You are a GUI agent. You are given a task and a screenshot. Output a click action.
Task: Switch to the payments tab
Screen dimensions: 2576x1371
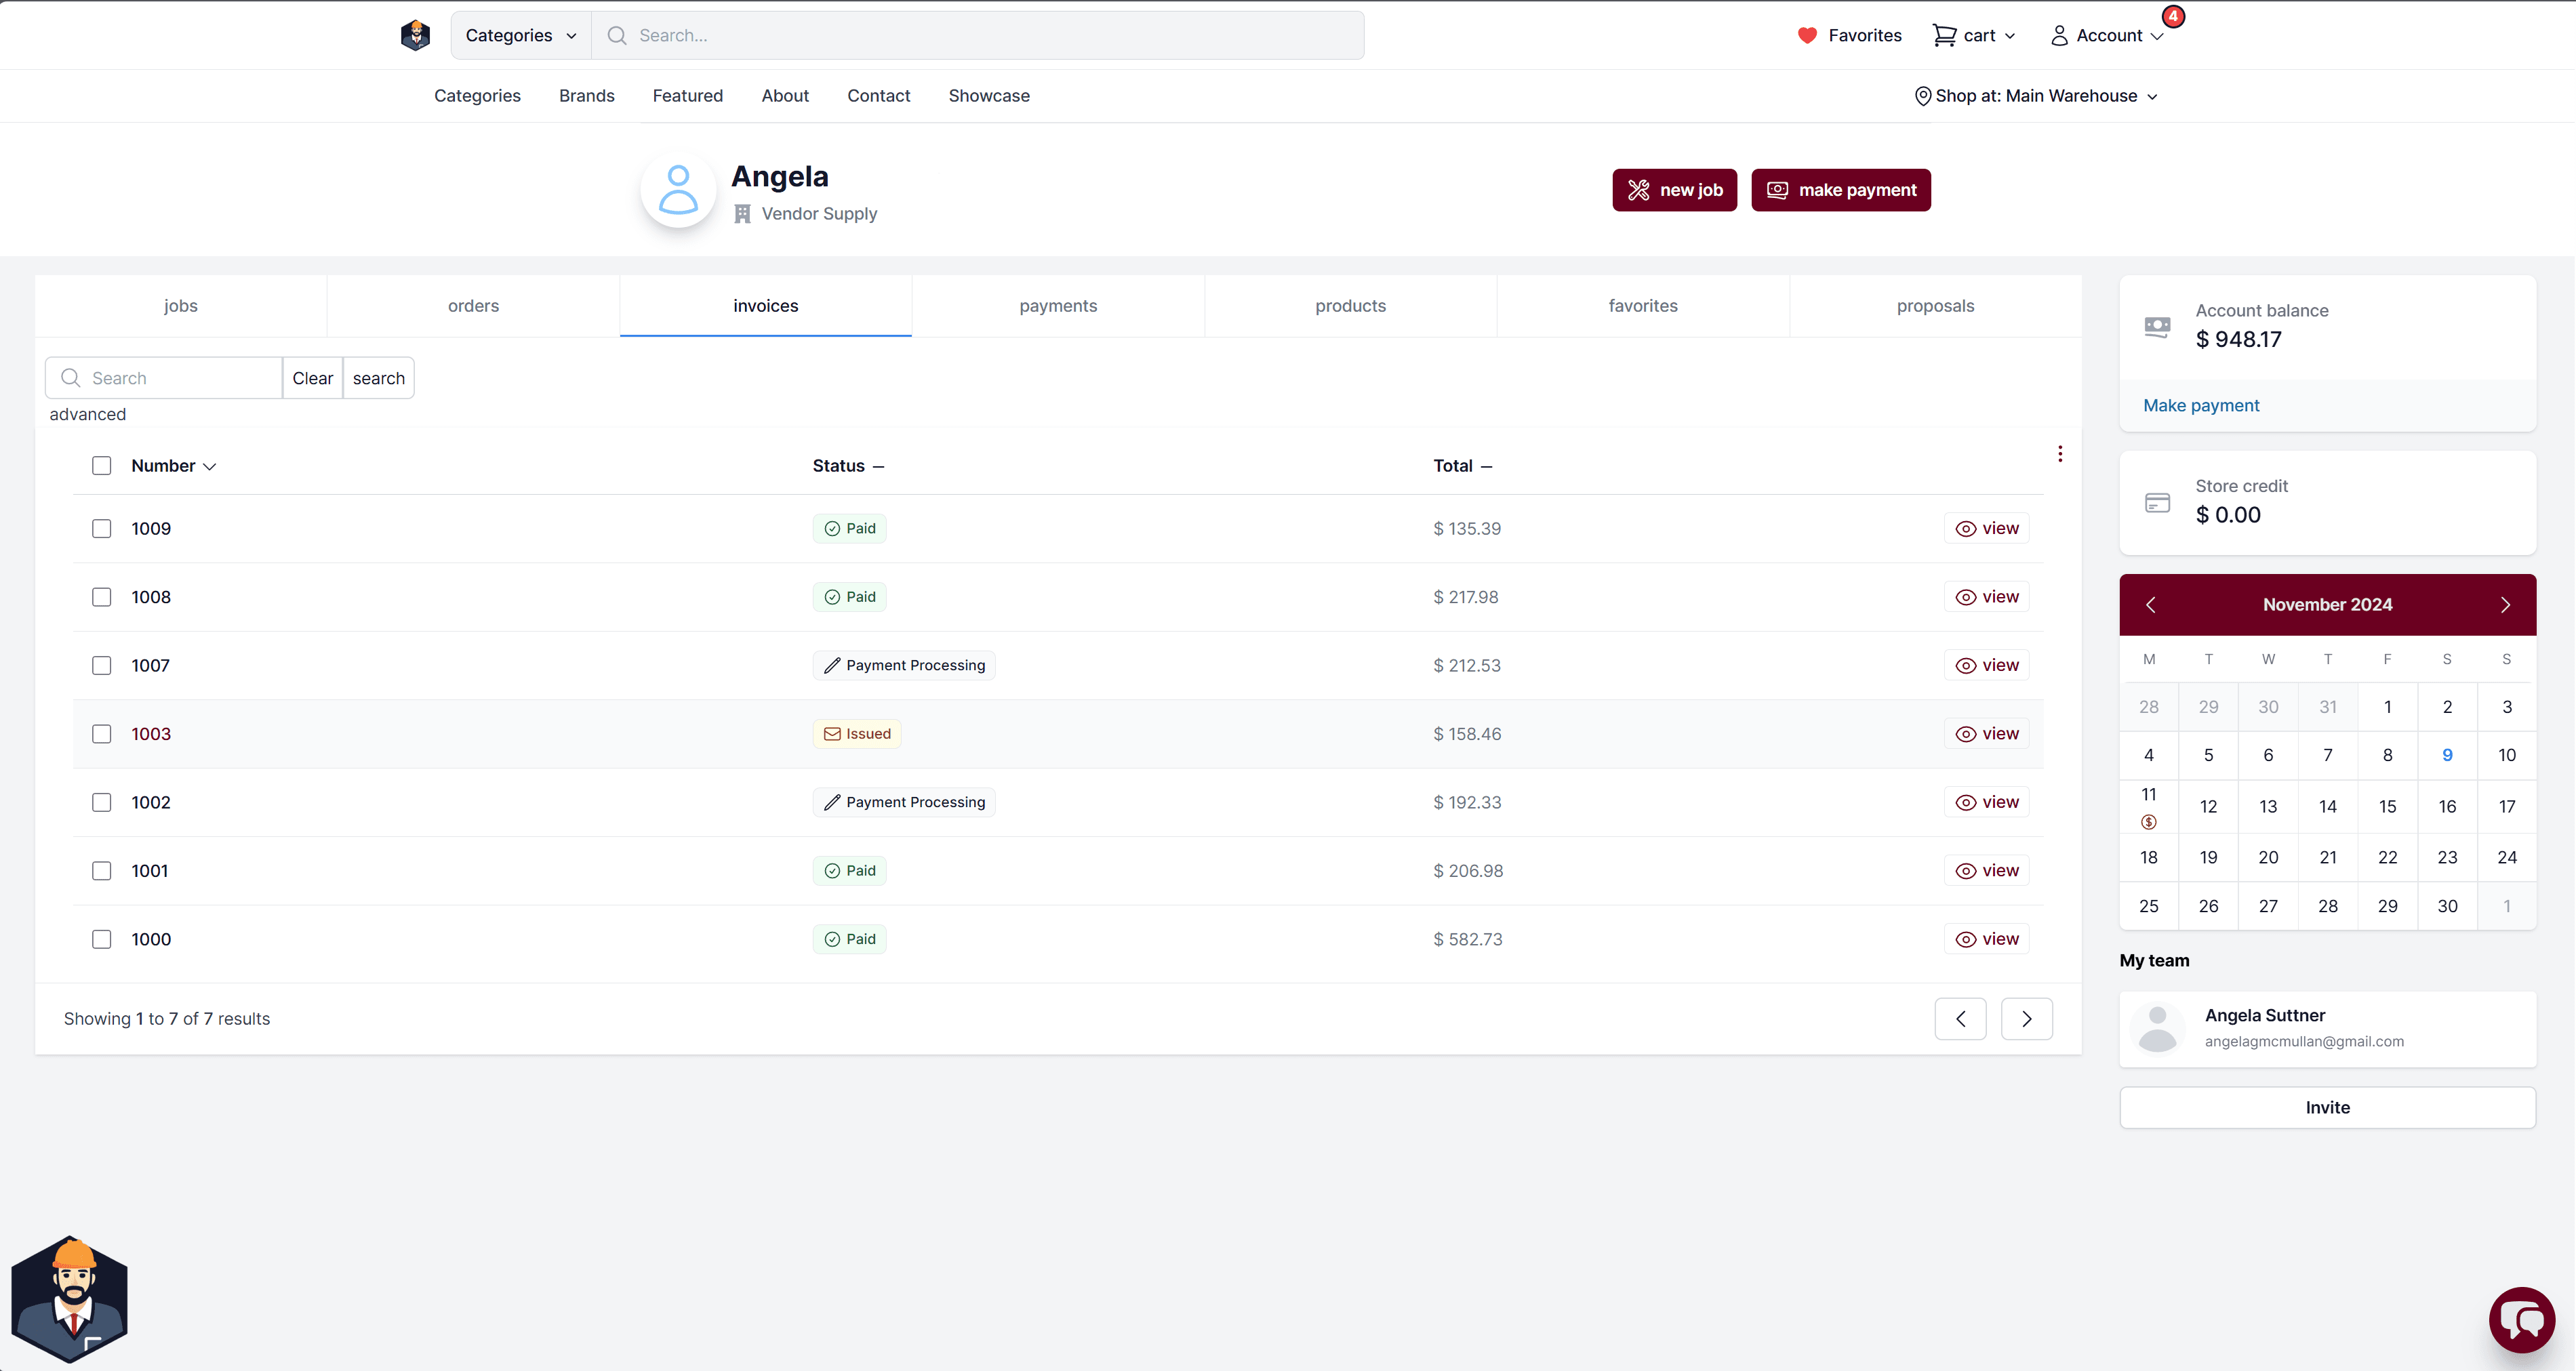[1058, 306]
